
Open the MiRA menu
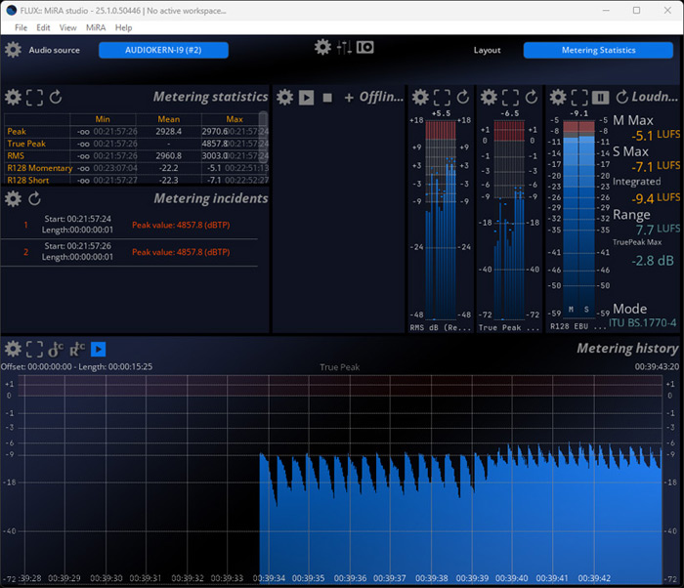pyautogui.click(x=96, y=27)
